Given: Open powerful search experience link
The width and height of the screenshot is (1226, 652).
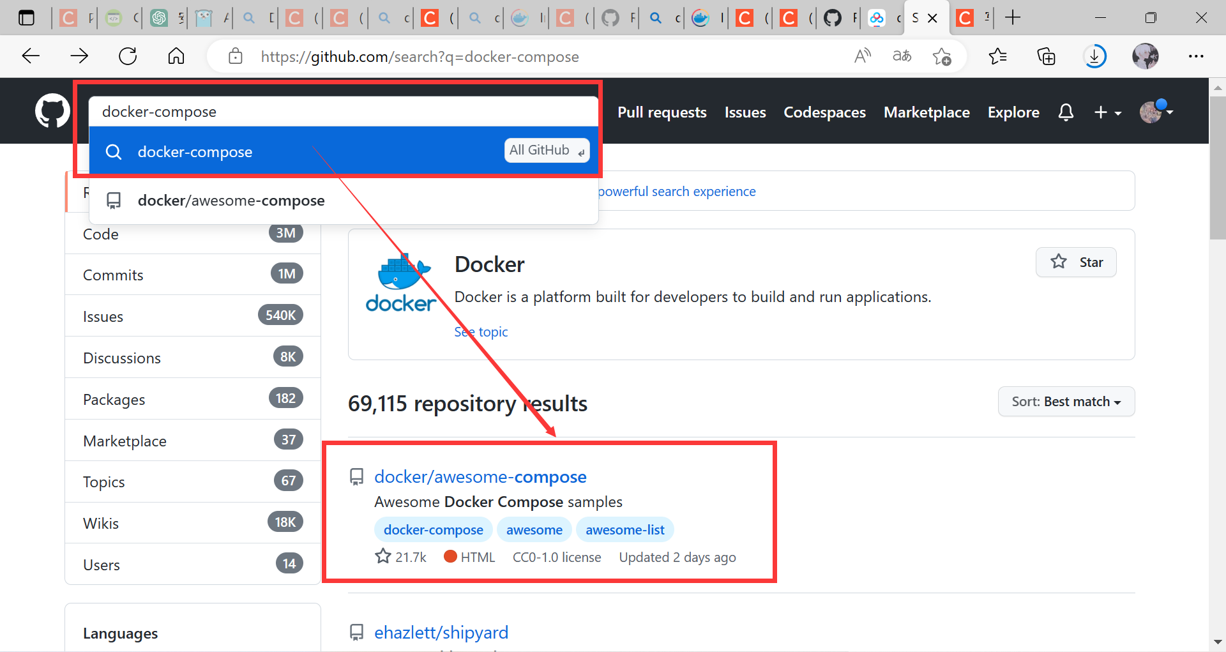Looking at the screenshot, I should (677, 192).
